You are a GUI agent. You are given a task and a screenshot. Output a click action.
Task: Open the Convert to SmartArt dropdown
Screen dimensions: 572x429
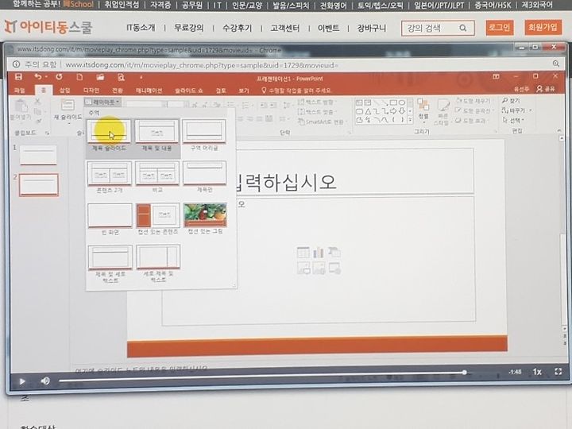321,122
